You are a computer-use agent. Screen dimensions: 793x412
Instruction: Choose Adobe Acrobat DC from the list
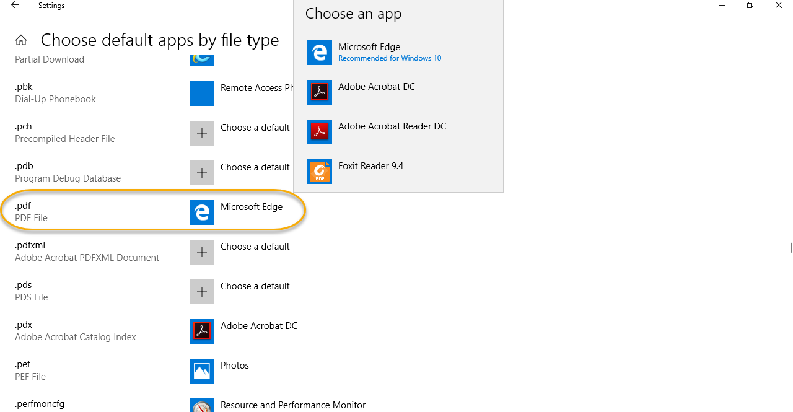coord(398,92)
